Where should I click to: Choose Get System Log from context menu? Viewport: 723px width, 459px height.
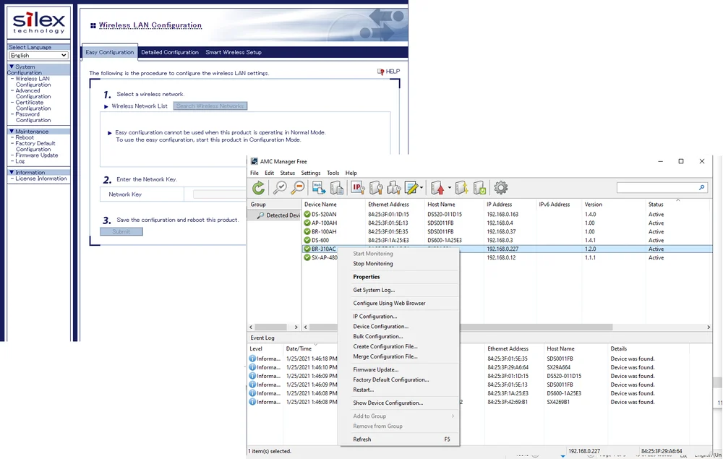point(374,290)
